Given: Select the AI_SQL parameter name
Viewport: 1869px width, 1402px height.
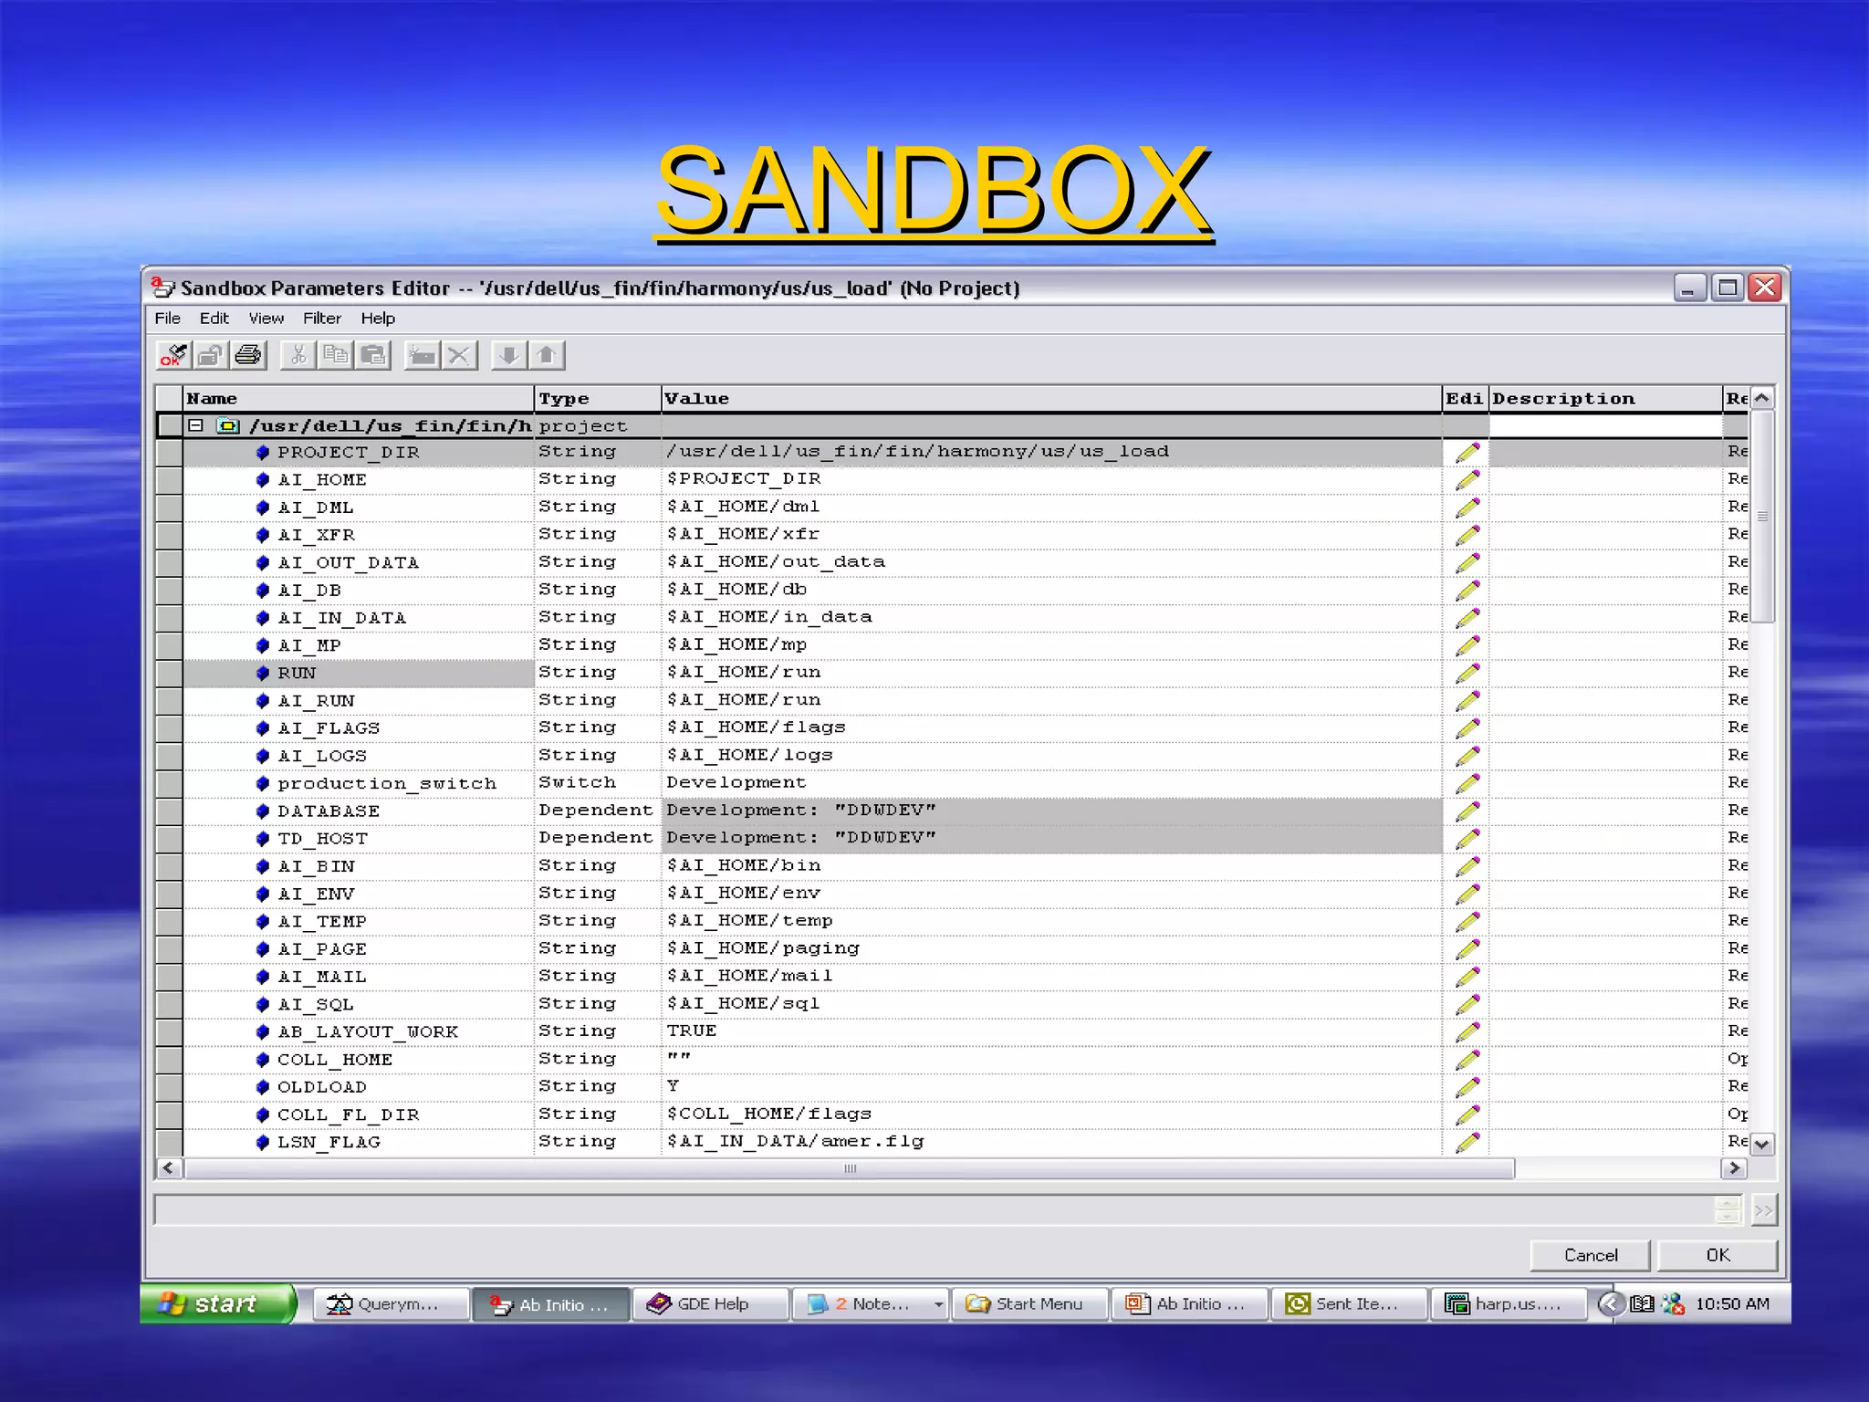Looking at the screenshot, I should click(x=316, y=1004).
